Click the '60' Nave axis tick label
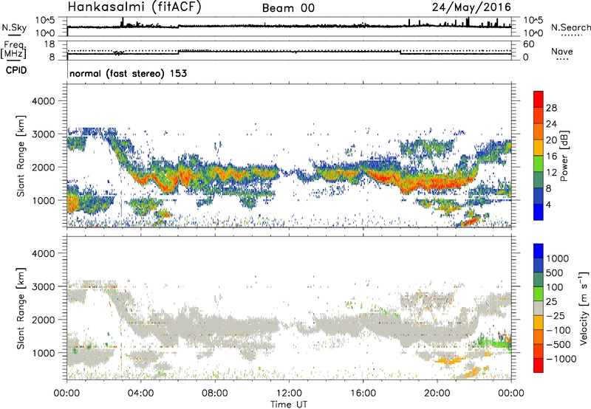 (x=528, y=44)
